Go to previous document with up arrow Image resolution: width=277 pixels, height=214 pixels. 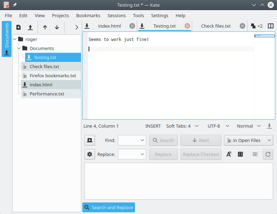point(45,27)
